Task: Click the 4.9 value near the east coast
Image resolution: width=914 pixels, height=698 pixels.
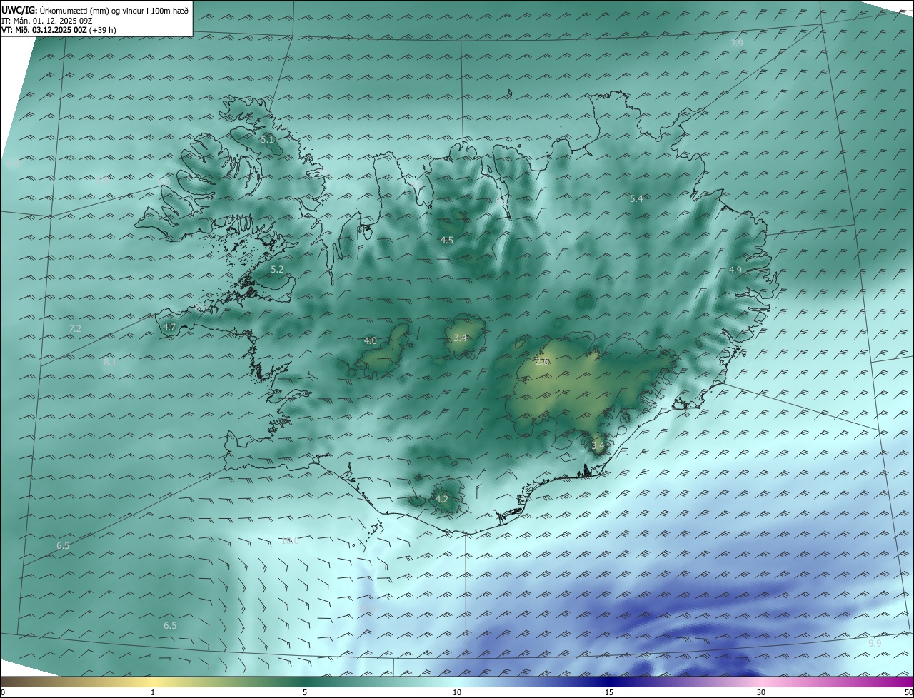Action: [735, 270]
